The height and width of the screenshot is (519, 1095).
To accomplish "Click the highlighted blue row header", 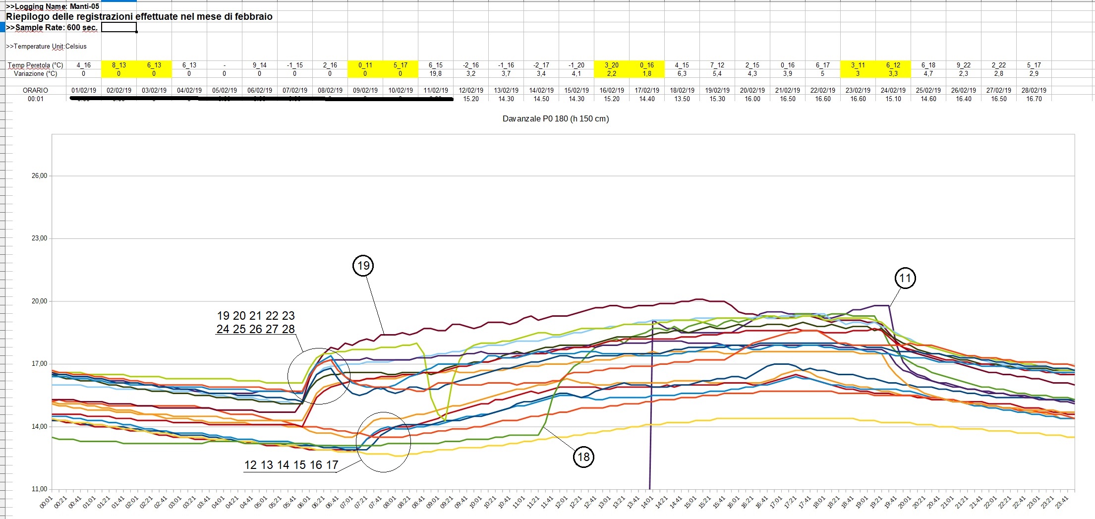I will [2, 27].
